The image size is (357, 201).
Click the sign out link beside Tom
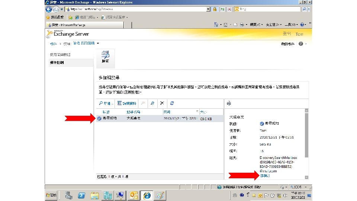click(x=287, y=34)
